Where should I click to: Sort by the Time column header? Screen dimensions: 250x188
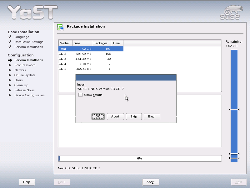point(117,43)
